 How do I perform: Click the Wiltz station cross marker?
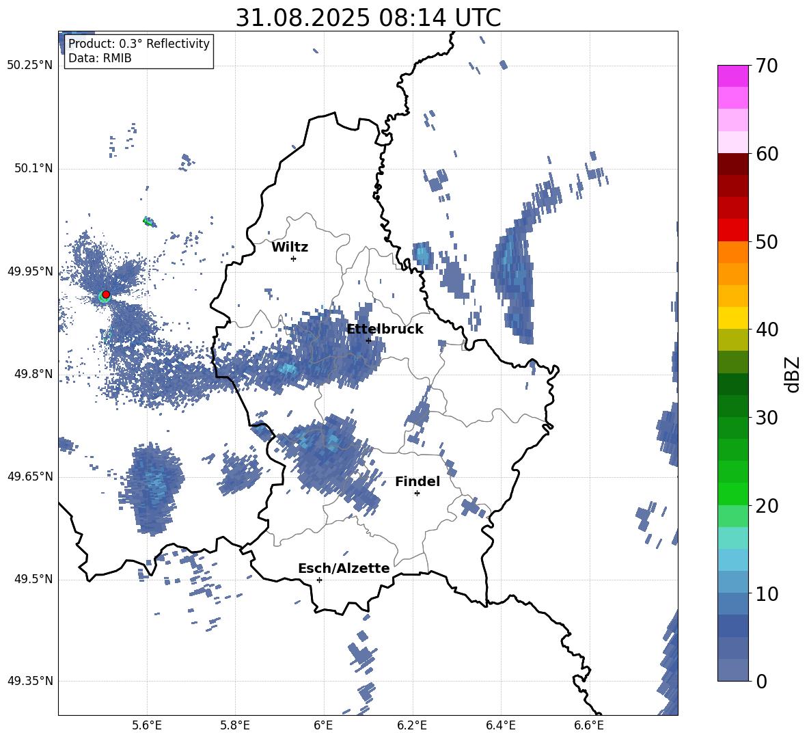294,258
